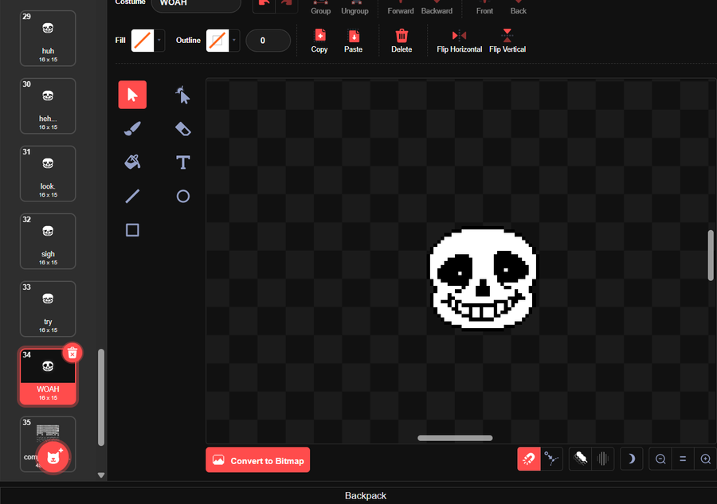Delete the WOAH costume via its trash badge
Image resolution: width=717 pixels, height=504 pixels.
72,353
